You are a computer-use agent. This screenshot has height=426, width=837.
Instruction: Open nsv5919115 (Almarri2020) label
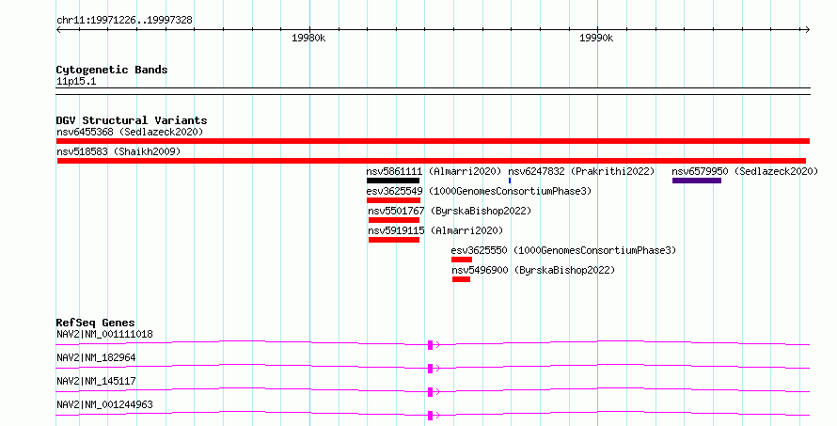(435, 230)
